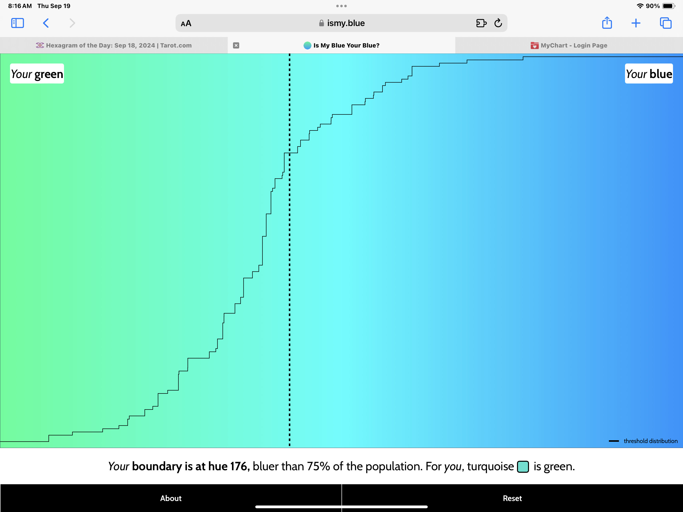Open the extensions puzzle icon in address bar
Image resolution: width=683 pixels, height=512 pixels.
tap(481, 23)
